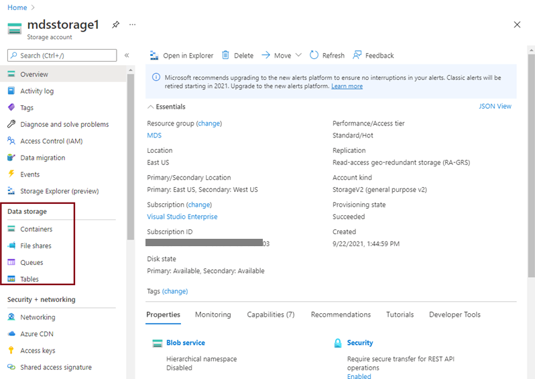Click the Access Control (IAM) icon

tap(11, 141)
